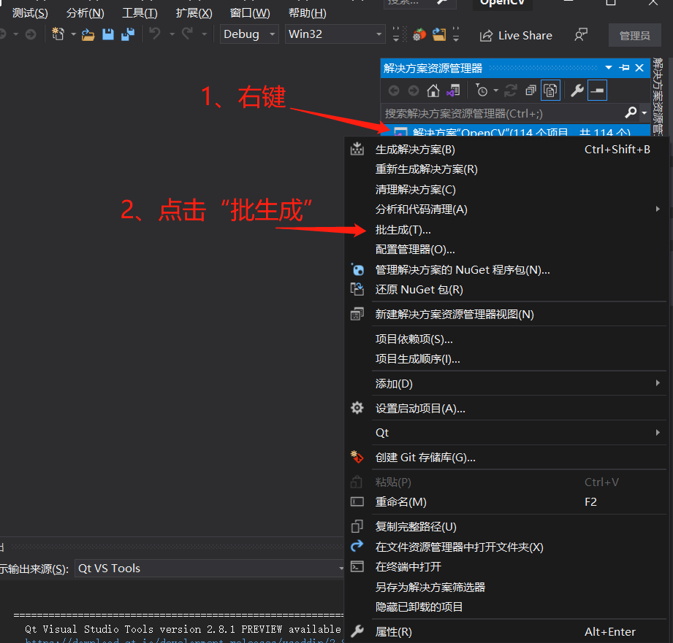Open the 工具(T) menu

click(x=140, y=13)
